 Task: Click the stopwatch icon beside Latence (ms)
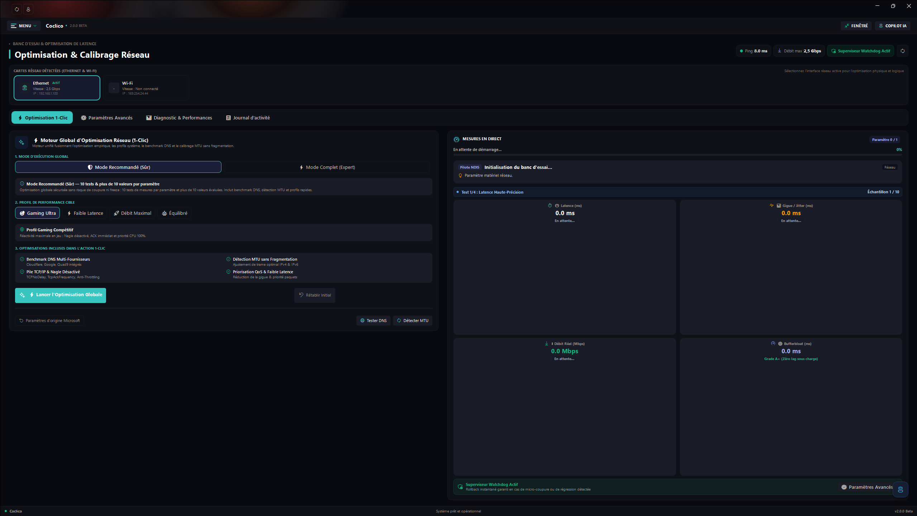tap(550, 205)
